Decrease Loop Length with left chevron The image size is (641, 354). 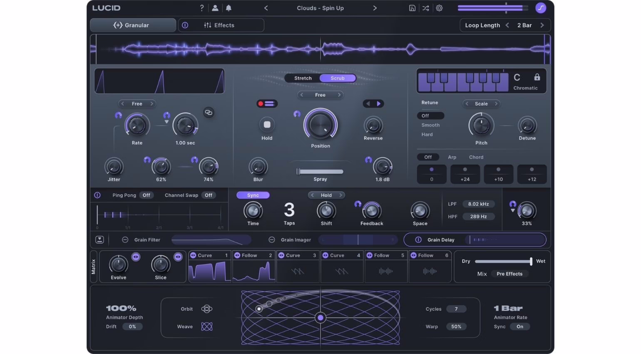coord(507,25)
